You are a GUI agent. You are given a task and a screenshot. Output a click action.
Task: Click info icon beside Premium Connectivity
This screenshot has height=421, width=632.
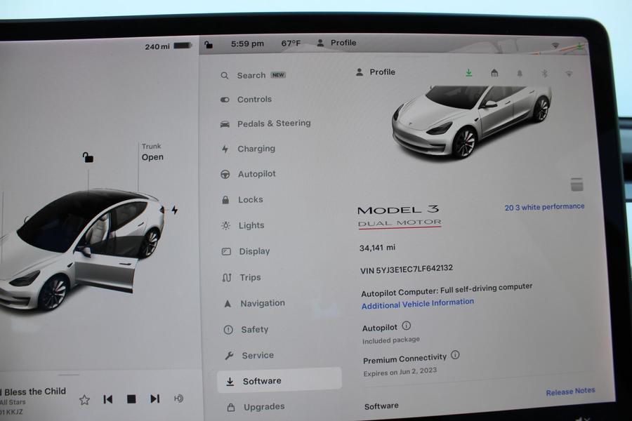pos(455,355)
